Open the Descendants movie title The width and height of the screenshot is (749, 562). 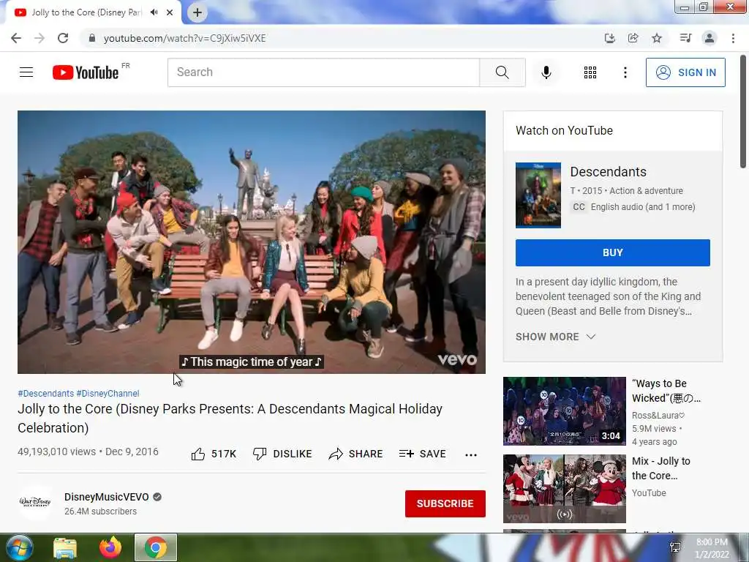coord(608,171)
